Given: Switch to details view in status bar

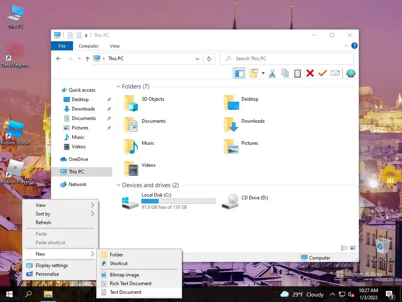Looking at the screenshot, I should click(x=344, y=248).
